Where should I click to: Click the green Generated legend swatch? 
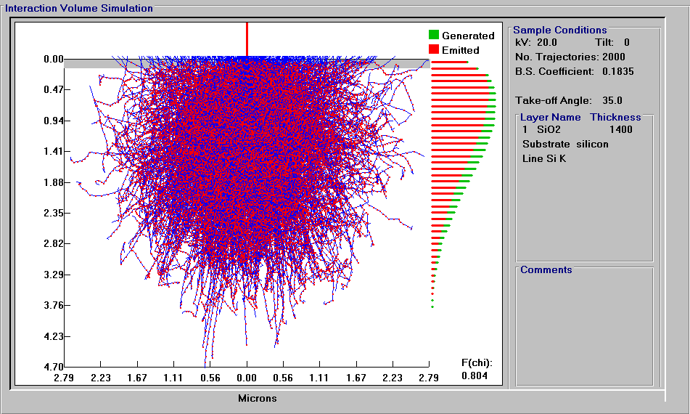[433, 35]
